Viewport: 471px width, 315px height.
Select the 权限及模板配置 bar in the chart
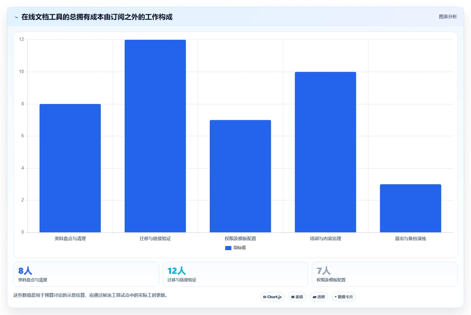pos(240,176)
